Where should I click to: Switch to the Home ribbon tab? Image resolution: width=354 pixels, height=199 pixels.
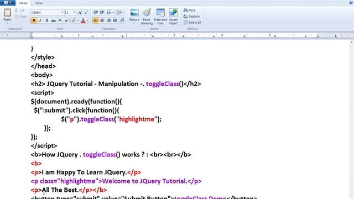[x=23, y=3]
